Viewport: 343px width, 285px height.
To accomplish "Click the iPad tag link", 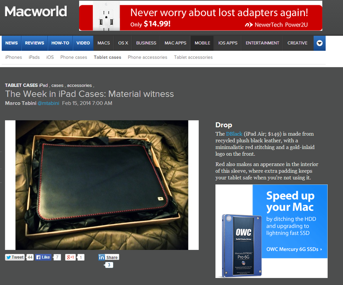I will pyautogui.click(x=43, y=85).
